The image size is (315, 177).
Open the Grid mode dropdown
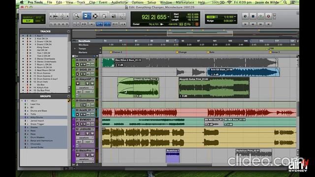coord(38,21)
